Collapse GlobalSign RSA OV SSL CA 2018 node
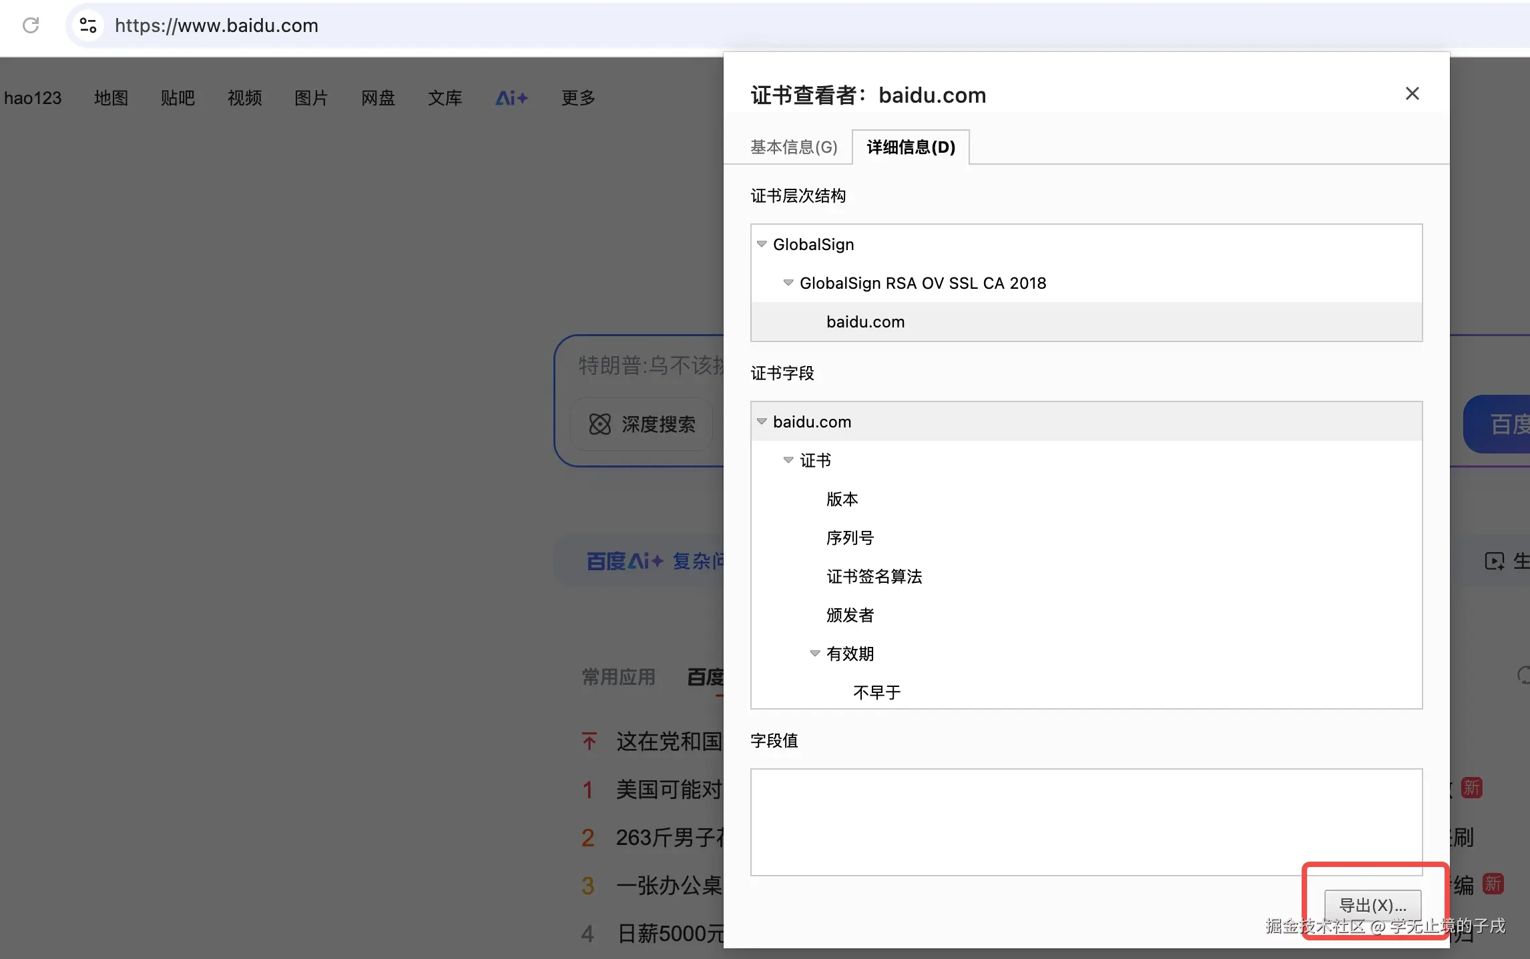This screenshot has height=959, width=1530. [788, 283]
